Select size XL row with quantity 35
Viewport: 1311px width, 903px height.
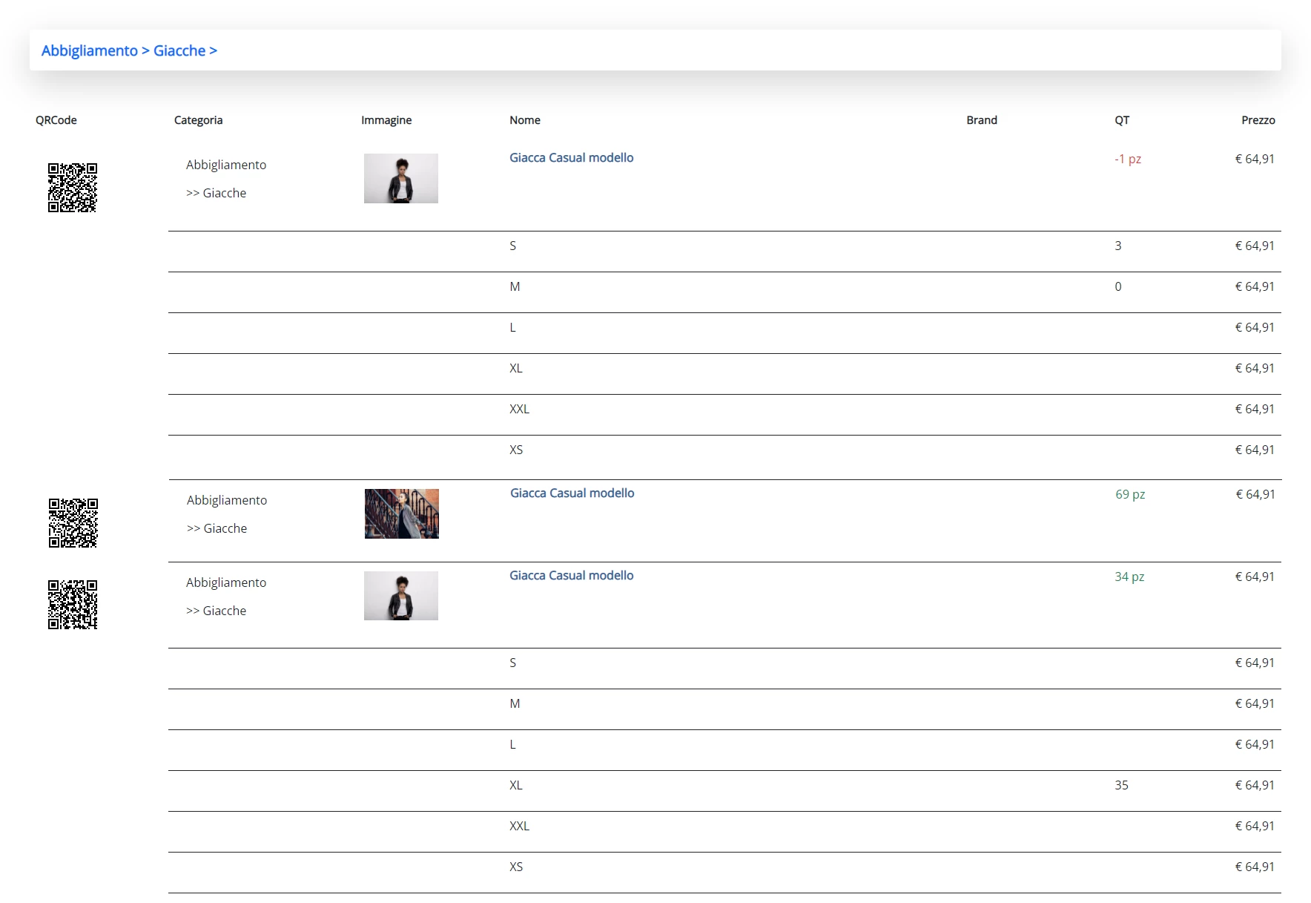click(724, 791)
